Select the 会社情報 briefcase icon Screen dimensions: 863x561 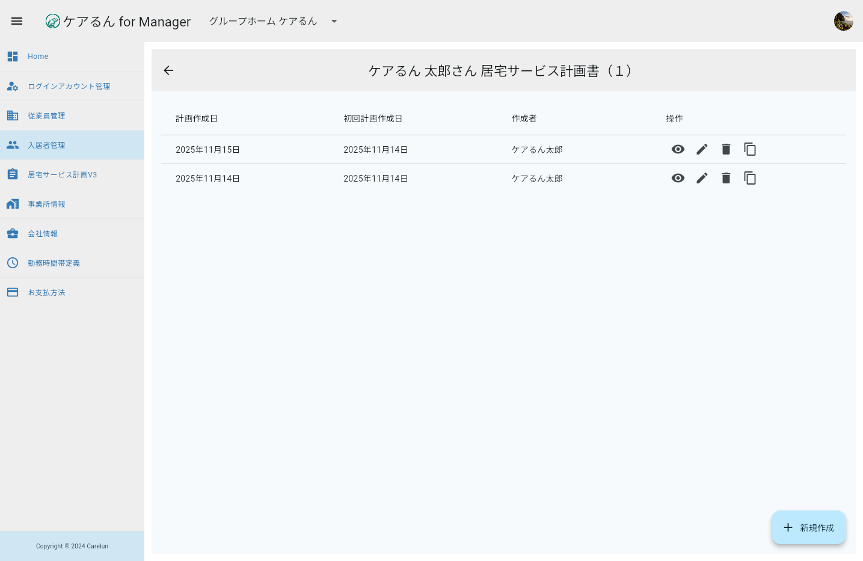[13, 233]
